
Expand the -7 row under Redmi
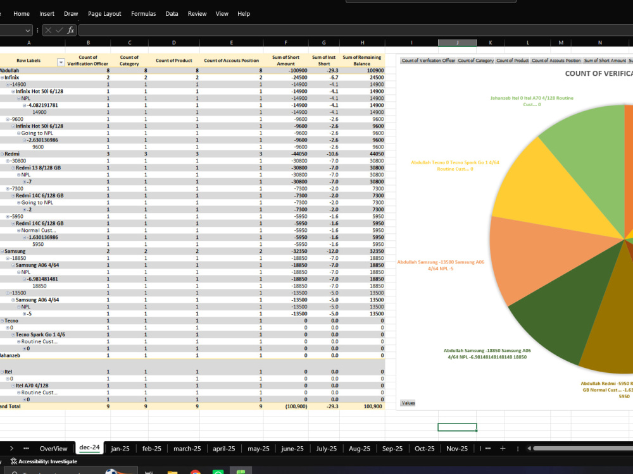[25, 182]
